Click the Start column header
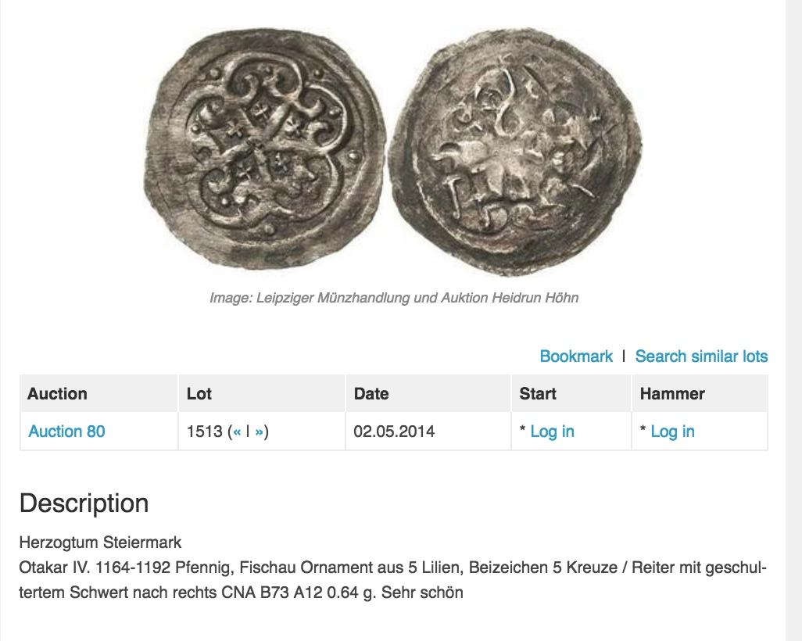Image resolution: width=802 pixels, height=641 pixels. tap(538, 394)
